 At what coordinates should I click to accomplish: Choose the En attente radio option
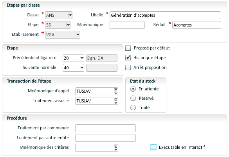tap(133, 89)
